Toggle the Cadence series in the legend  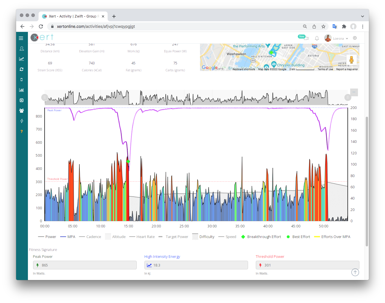point(90,237)
